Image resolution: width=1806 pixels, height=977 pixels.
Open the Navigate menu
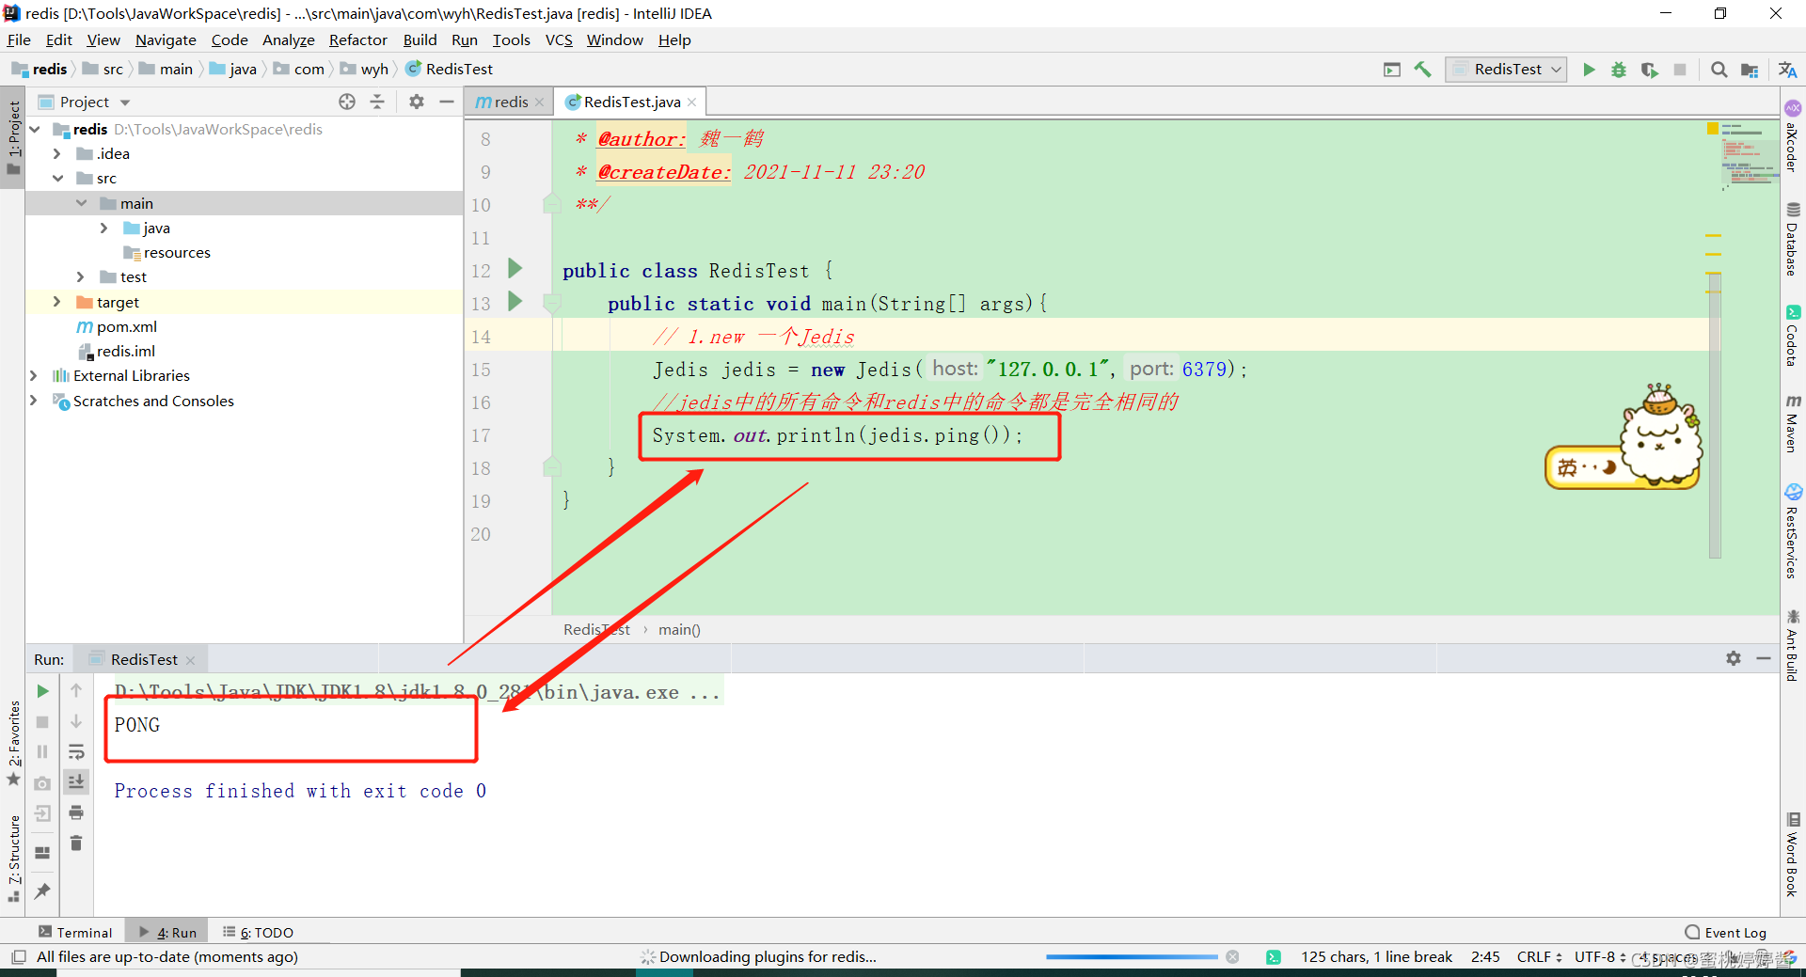point(166,39)
